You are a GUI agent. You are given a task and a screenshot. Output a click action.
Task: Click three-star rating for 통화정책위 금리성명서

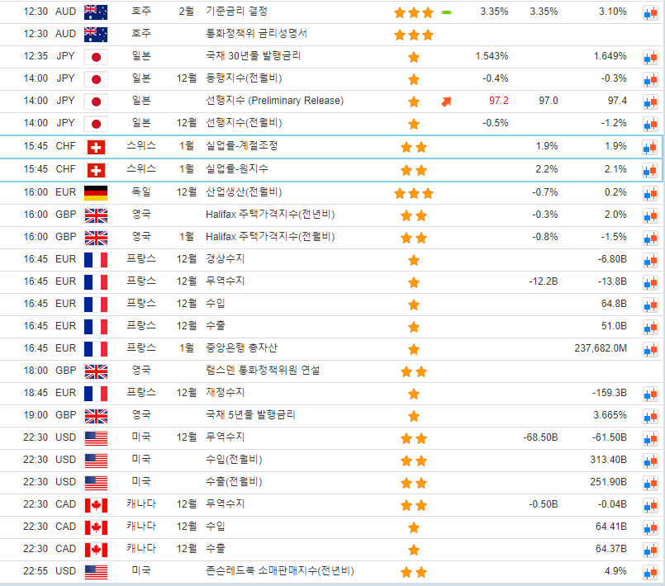pos(413,35)
